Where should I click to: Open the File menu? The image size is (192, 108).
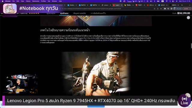[x=13, y=1]
